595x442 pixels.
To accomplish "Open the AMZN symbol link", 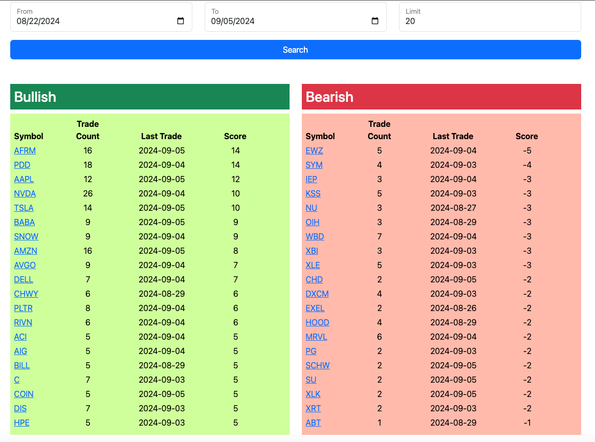I will coord(26,251).
